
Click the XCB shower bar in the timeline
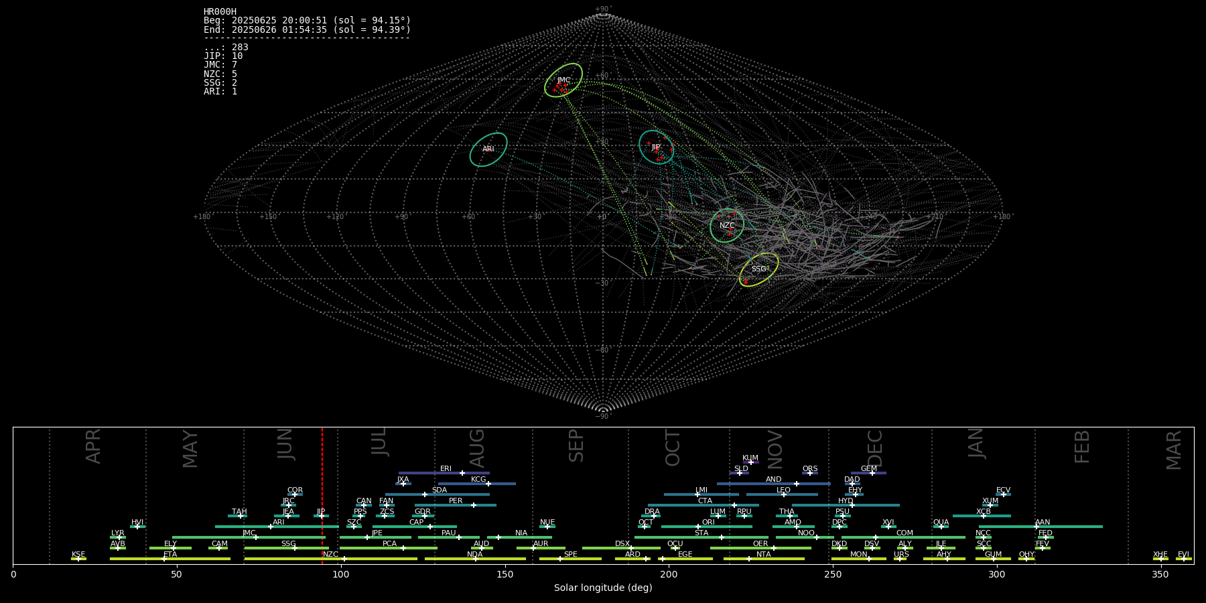click(982, 516)
